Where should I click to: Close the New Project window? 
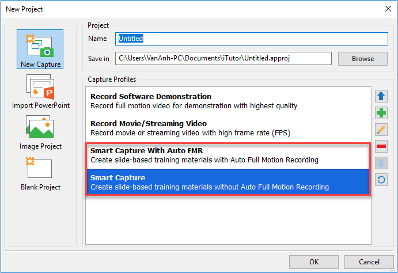point(388,9)
